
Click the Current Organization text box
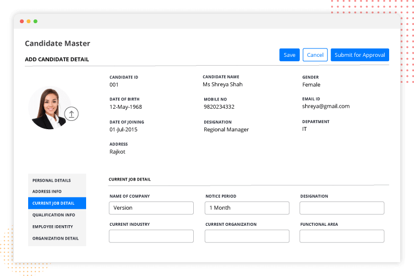[247, 236]
